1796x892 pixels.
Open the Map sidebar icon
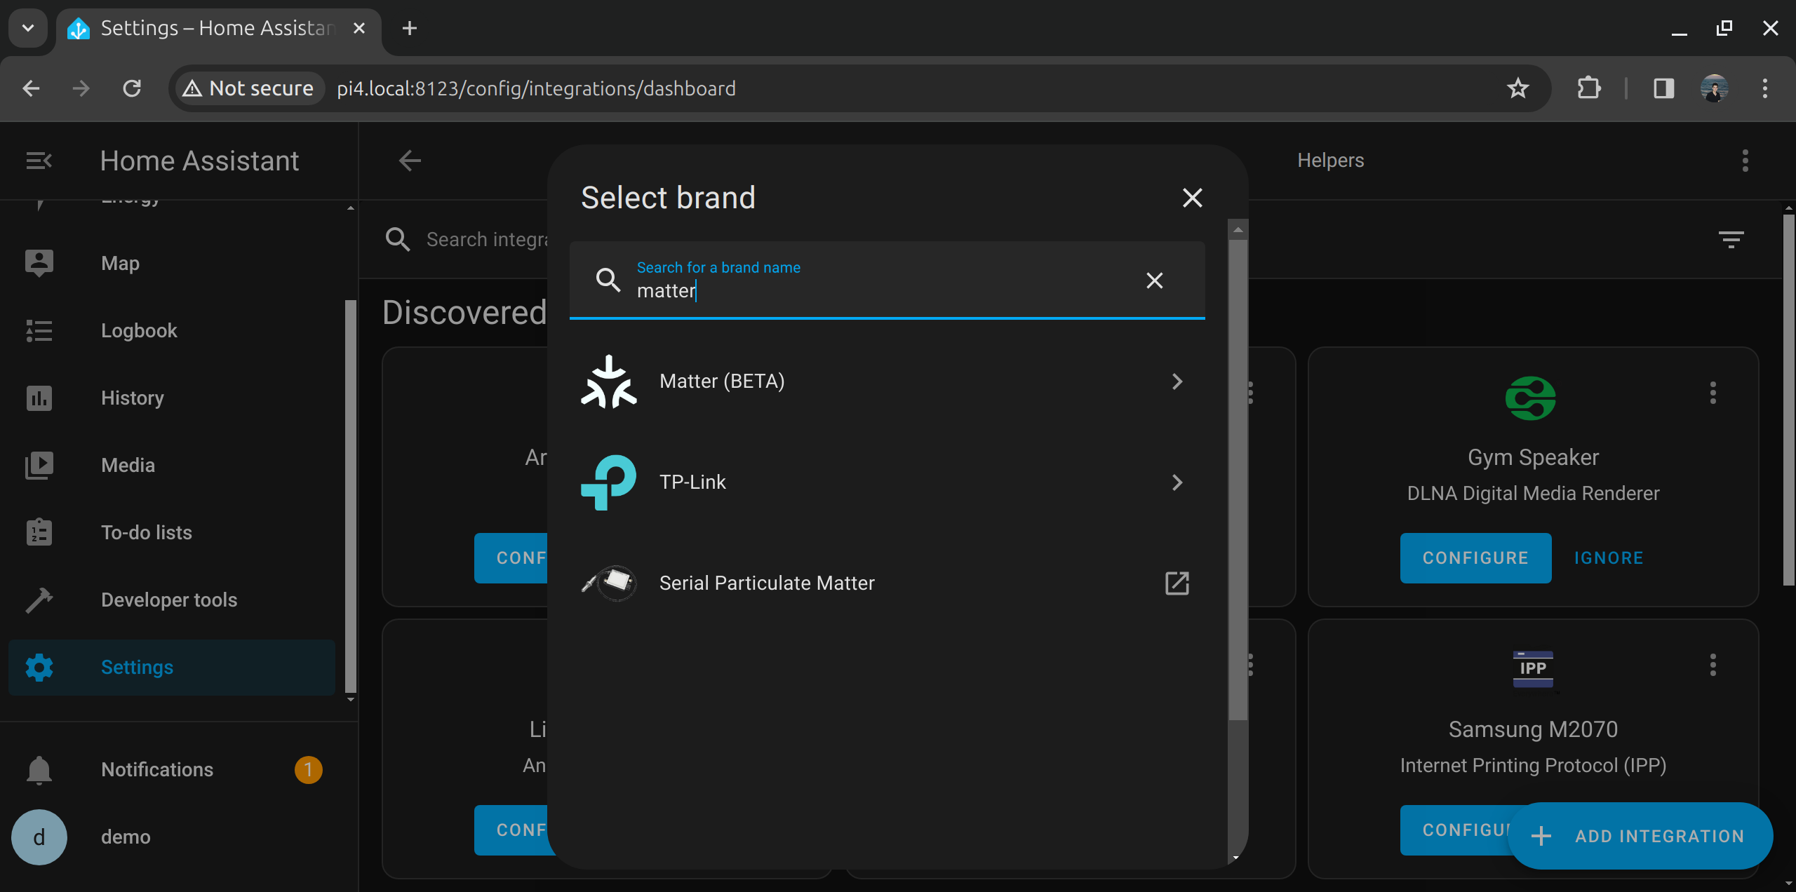pyautogui.click(x=39, y=263)
